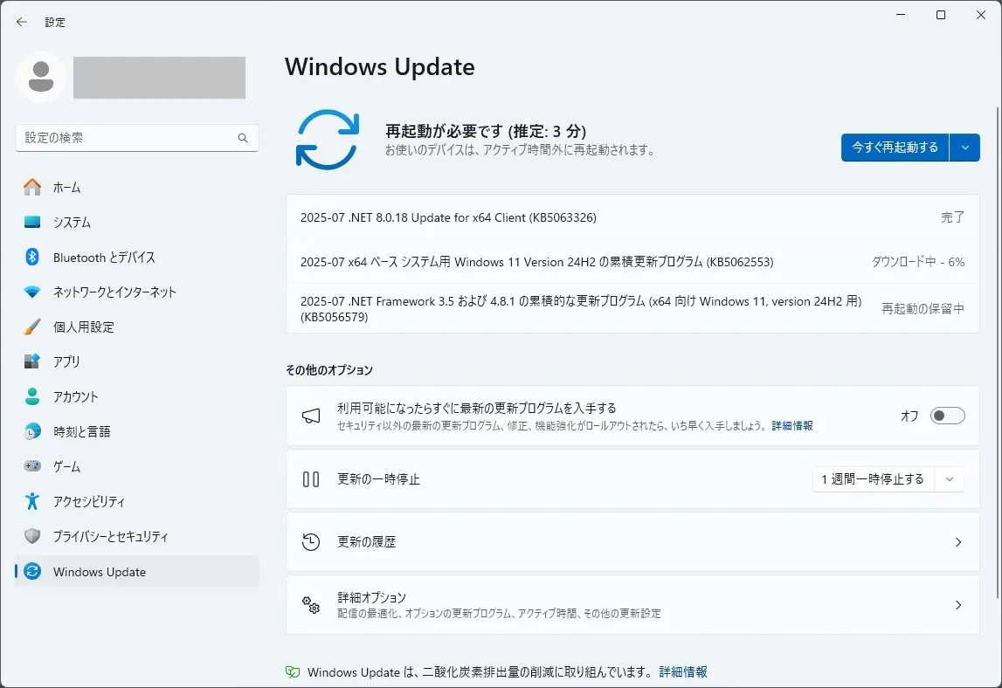This screenshot has height=688, width=1002.
Task: Click the アプリ icon in the sidebar
Action: 32,361
